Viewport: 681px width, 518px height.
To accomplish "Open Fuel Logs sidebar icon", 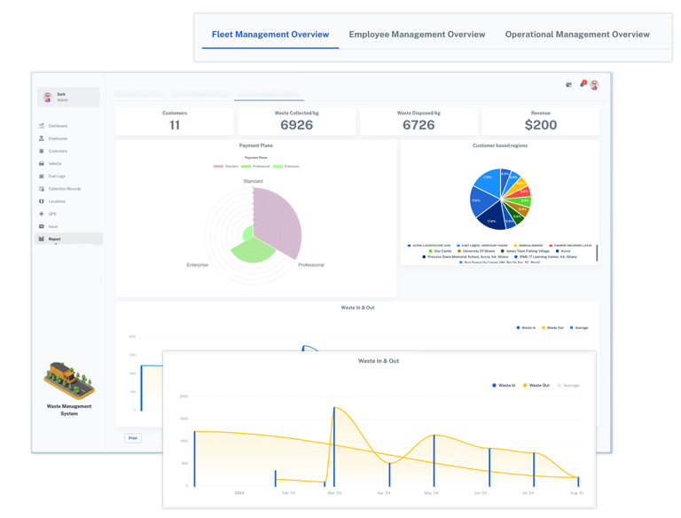I will 42,177.
